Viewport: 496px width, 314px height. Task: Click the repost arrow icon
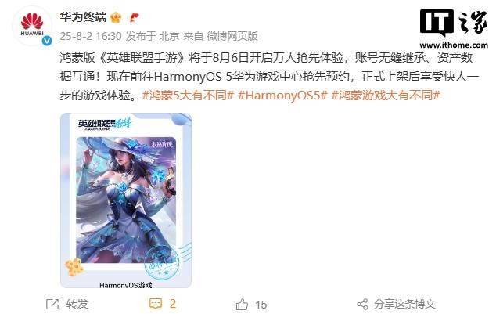coord(52,304)
